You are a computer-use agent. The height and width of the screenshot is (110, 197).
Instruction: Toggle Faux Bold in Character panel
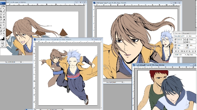pos(176,51)
